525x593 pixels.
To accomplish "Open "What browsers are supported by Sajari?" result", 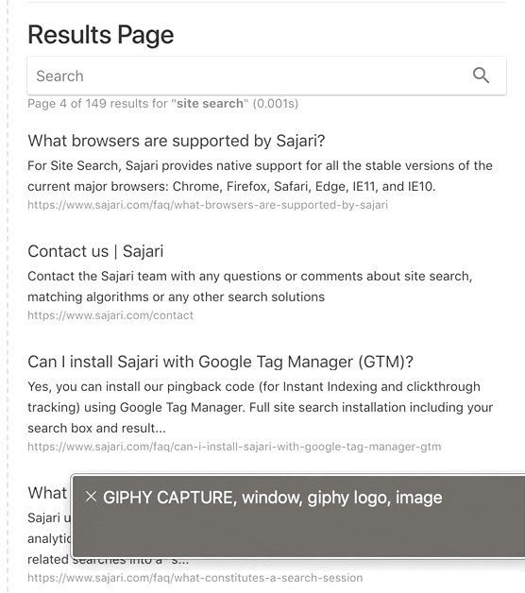I will pos(177,141).
